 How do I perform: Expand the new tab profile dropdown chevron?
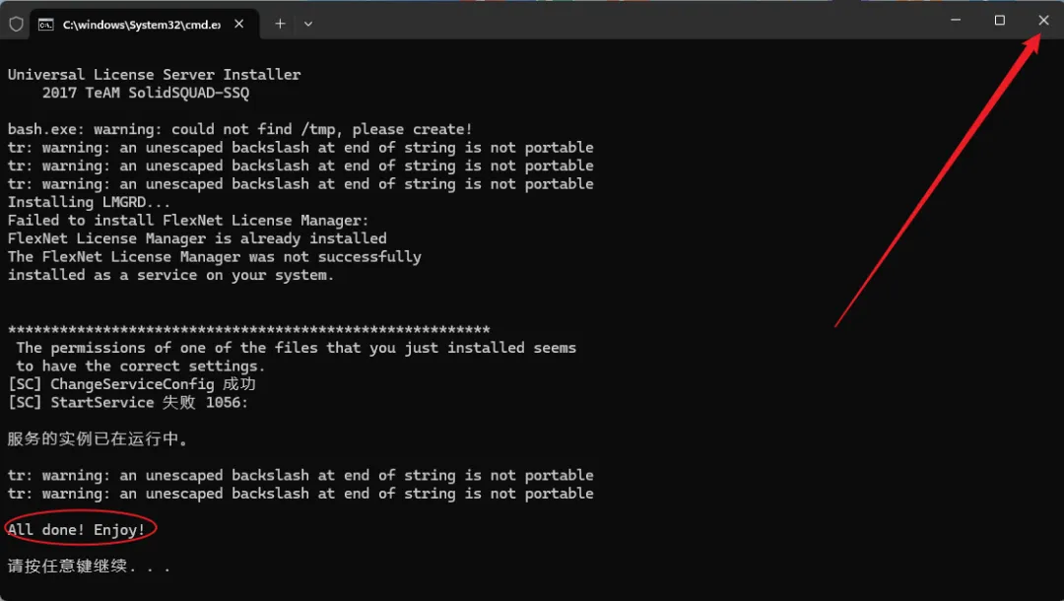point(308,24)
